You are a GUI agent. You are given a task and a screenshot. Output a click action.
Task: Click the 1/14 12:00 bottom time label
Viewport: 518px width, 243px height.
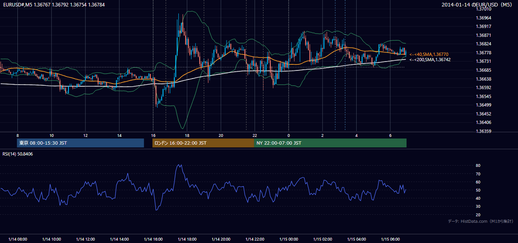coord(85,239)
